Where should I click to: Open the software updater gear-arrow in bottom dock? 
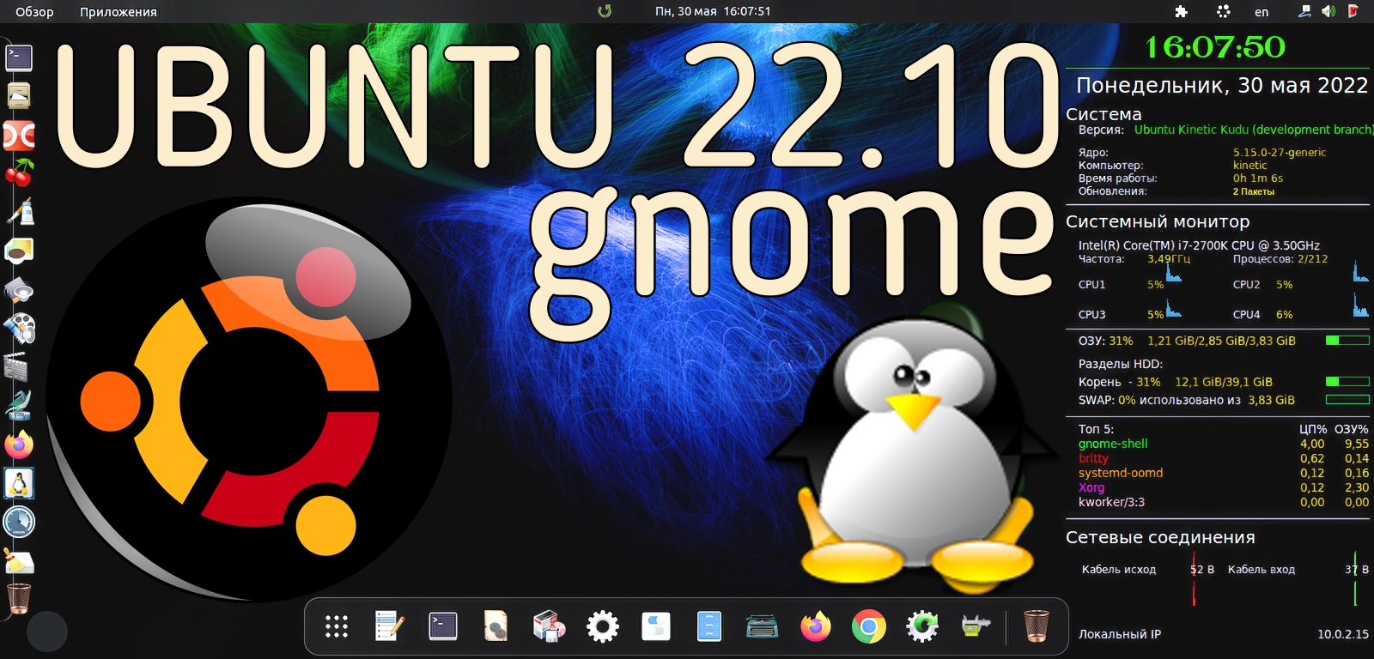(x=921, y=626)
